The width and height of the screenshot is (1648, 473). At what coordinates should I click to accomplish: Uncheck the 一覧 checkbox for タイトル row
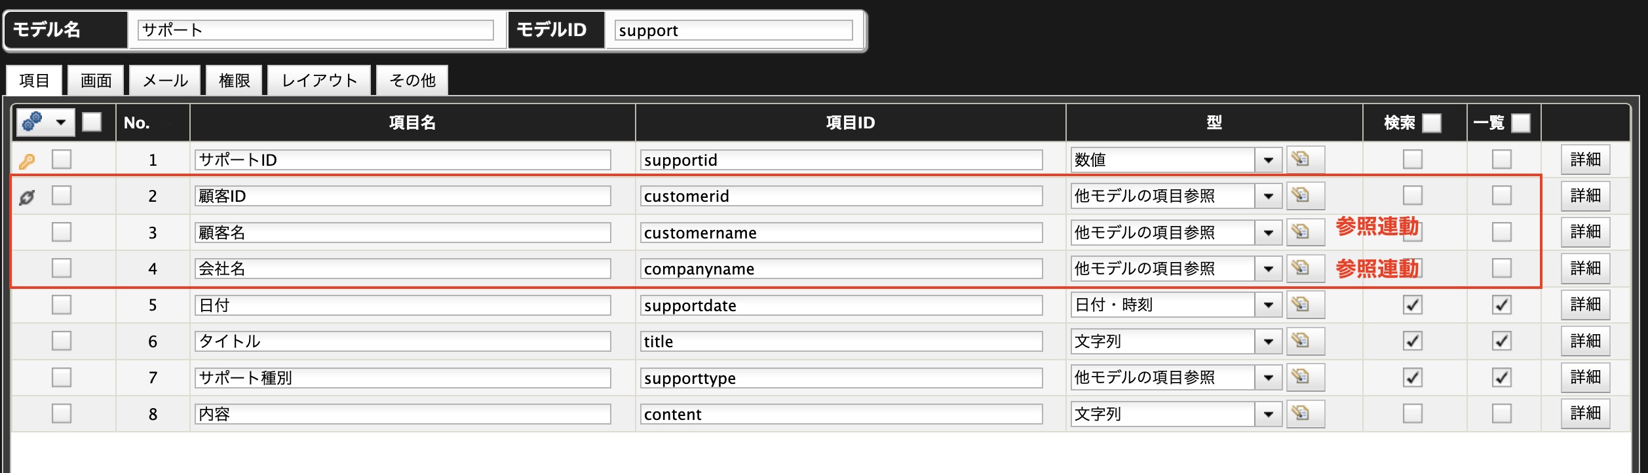click(1501, 341)
